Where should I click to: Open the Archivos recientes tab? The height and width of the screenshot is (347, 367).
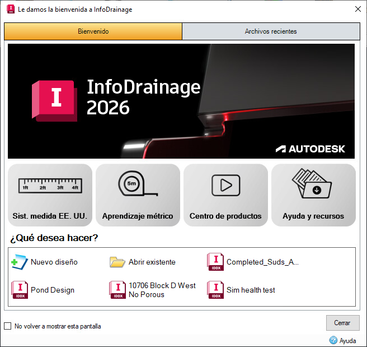pos(271,31)
